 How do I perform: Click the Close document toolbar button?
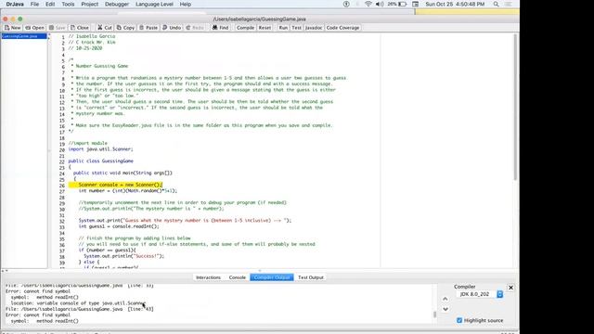[x=80, y=28]
